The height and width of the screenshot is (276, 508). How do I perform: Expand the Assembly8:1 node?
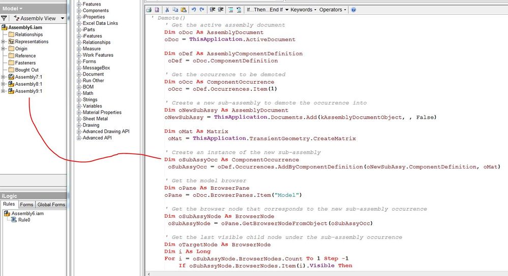click(x=3, y=84)
